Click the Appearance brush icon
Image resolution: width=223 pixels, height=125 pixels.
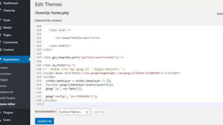[x=1, y=59]
